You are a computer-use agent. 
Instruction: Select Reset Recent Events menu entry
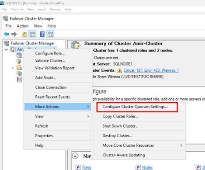[x=52, y=97]
